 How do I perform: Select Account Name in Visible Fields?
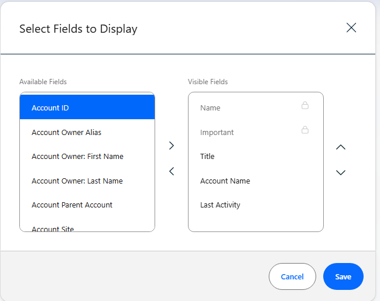(x=256, y=181)
